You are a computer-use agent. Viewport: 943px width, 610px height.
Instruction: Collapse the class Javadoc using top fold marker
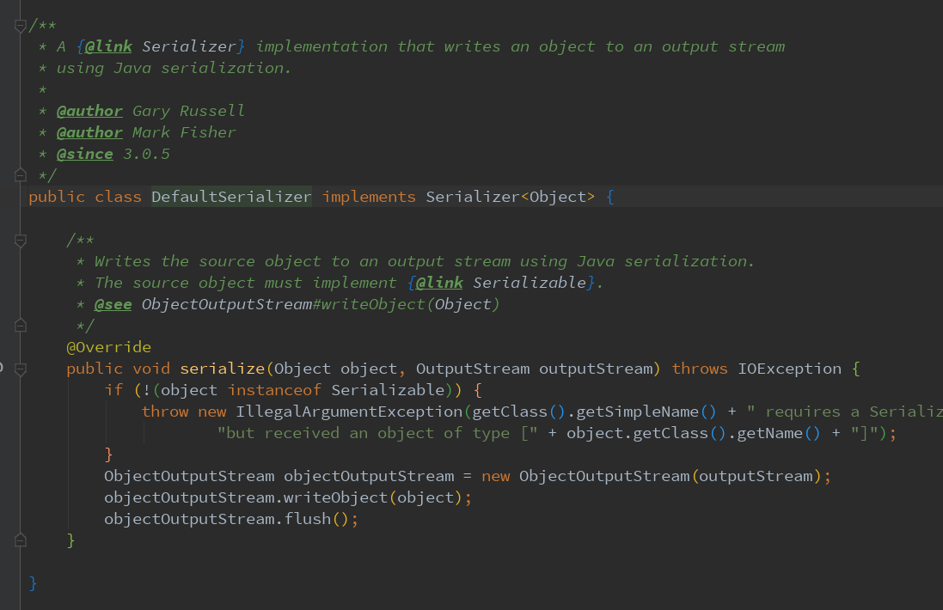(x=21, y=26)
